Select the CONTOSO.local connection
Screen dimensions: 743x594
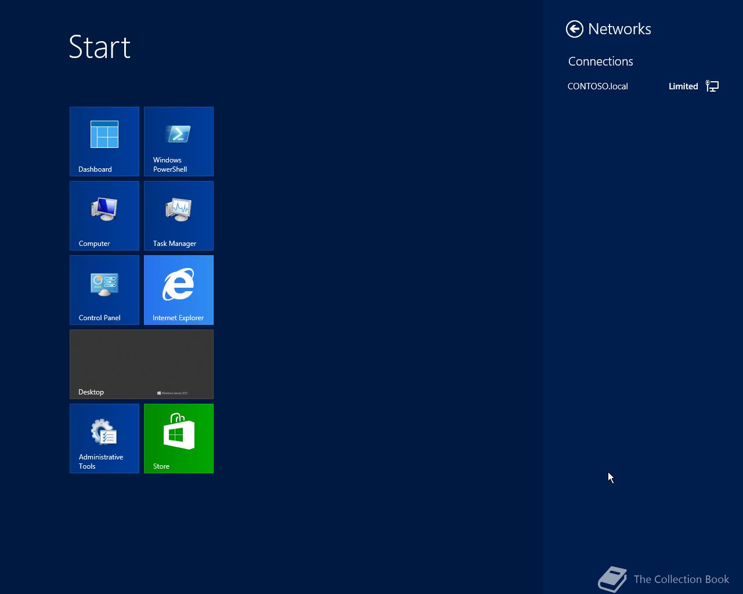[643, 86]
